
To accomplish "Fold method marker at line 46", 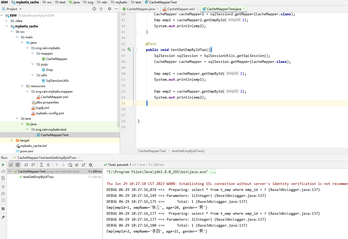I will (136, 50).
